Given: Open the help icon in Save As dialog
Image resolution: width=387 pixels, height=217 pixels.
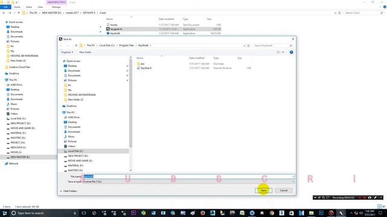Looking at the screenshot, I should pos(291,52).
